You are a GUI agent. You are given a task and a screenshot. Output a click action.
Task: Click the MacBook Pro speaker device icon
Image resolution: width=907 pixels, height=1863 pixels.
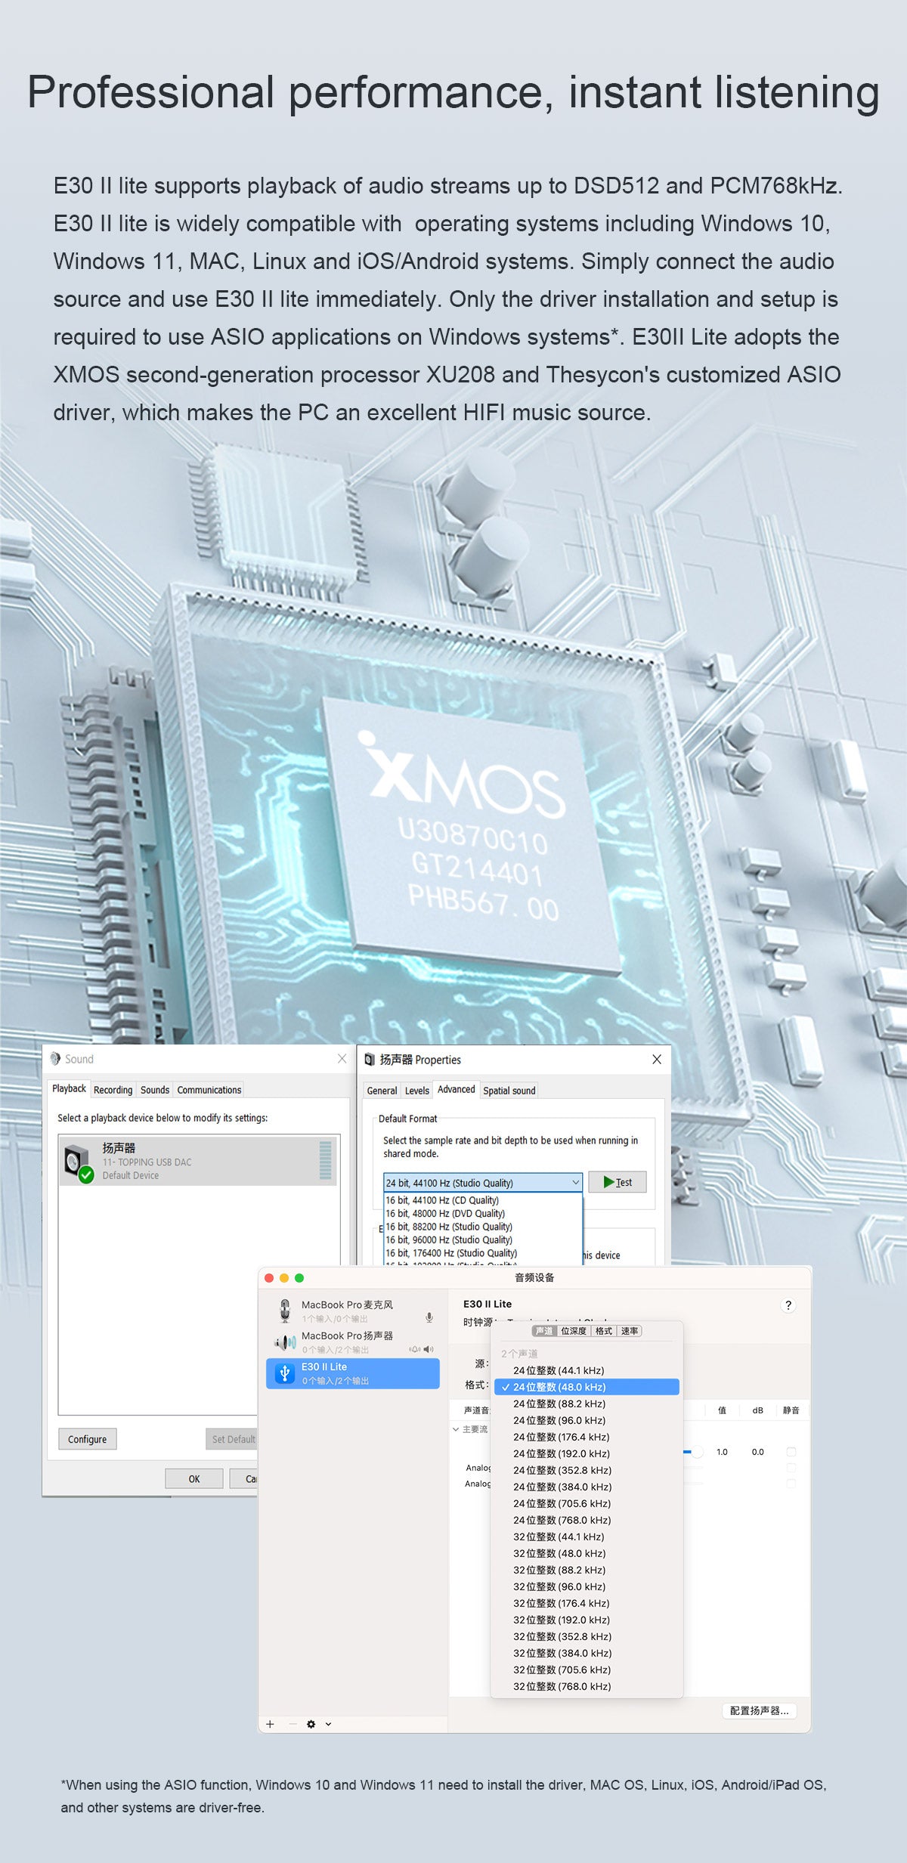pos(285,1342)
